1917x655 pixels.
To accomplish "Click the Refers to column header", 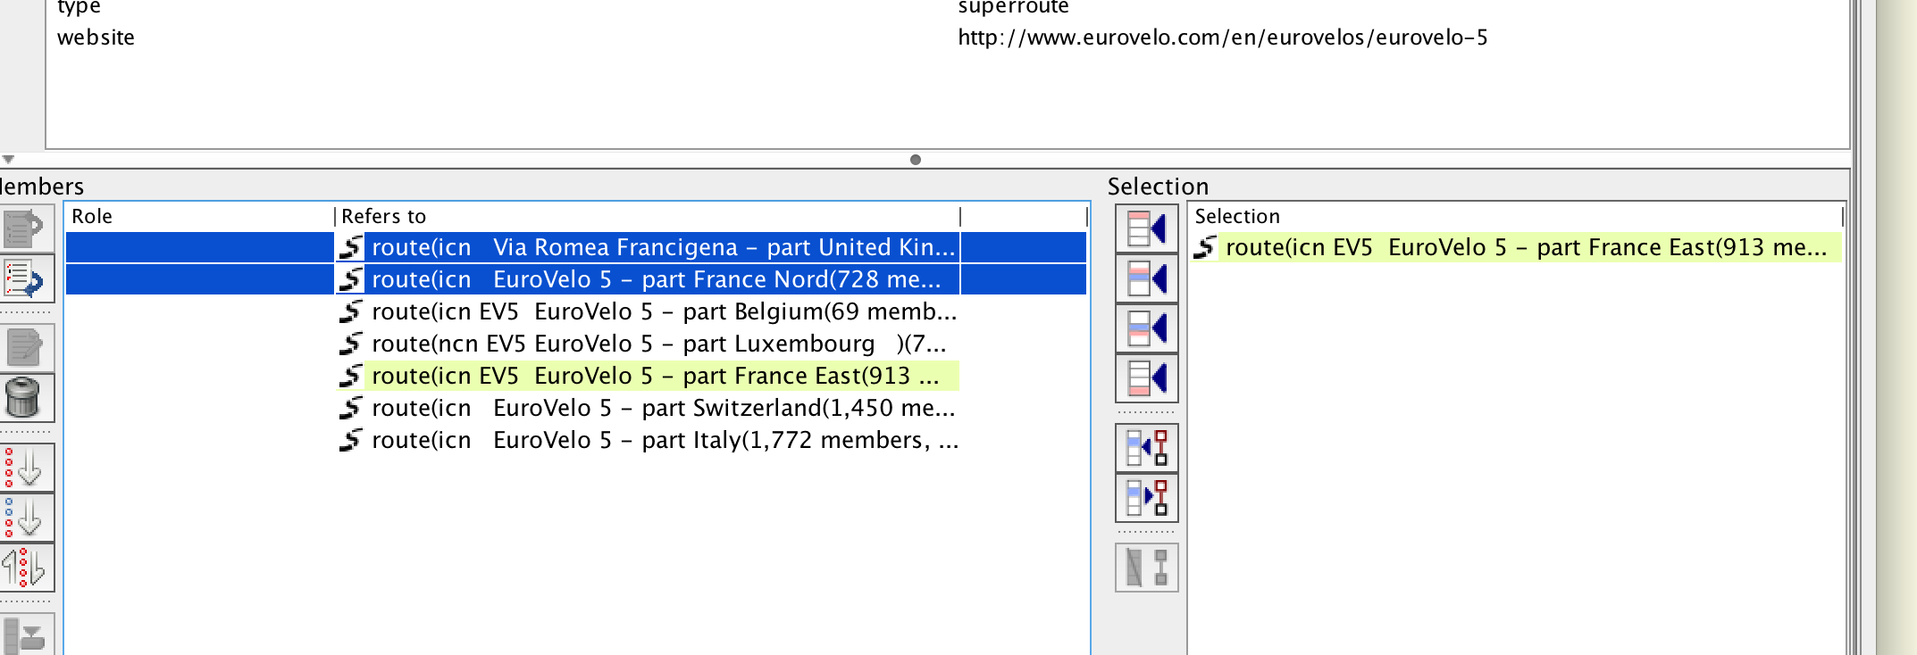I will click(648, 216).
